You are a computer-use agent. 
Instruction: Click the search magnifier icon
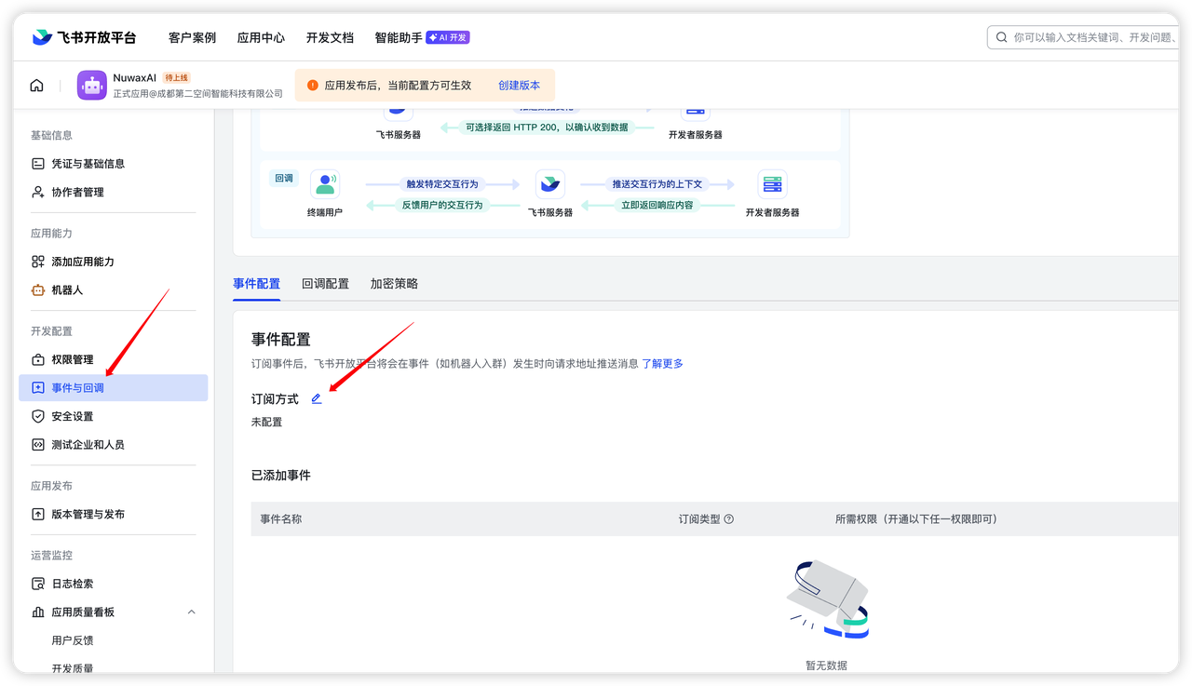[1002, 37]
